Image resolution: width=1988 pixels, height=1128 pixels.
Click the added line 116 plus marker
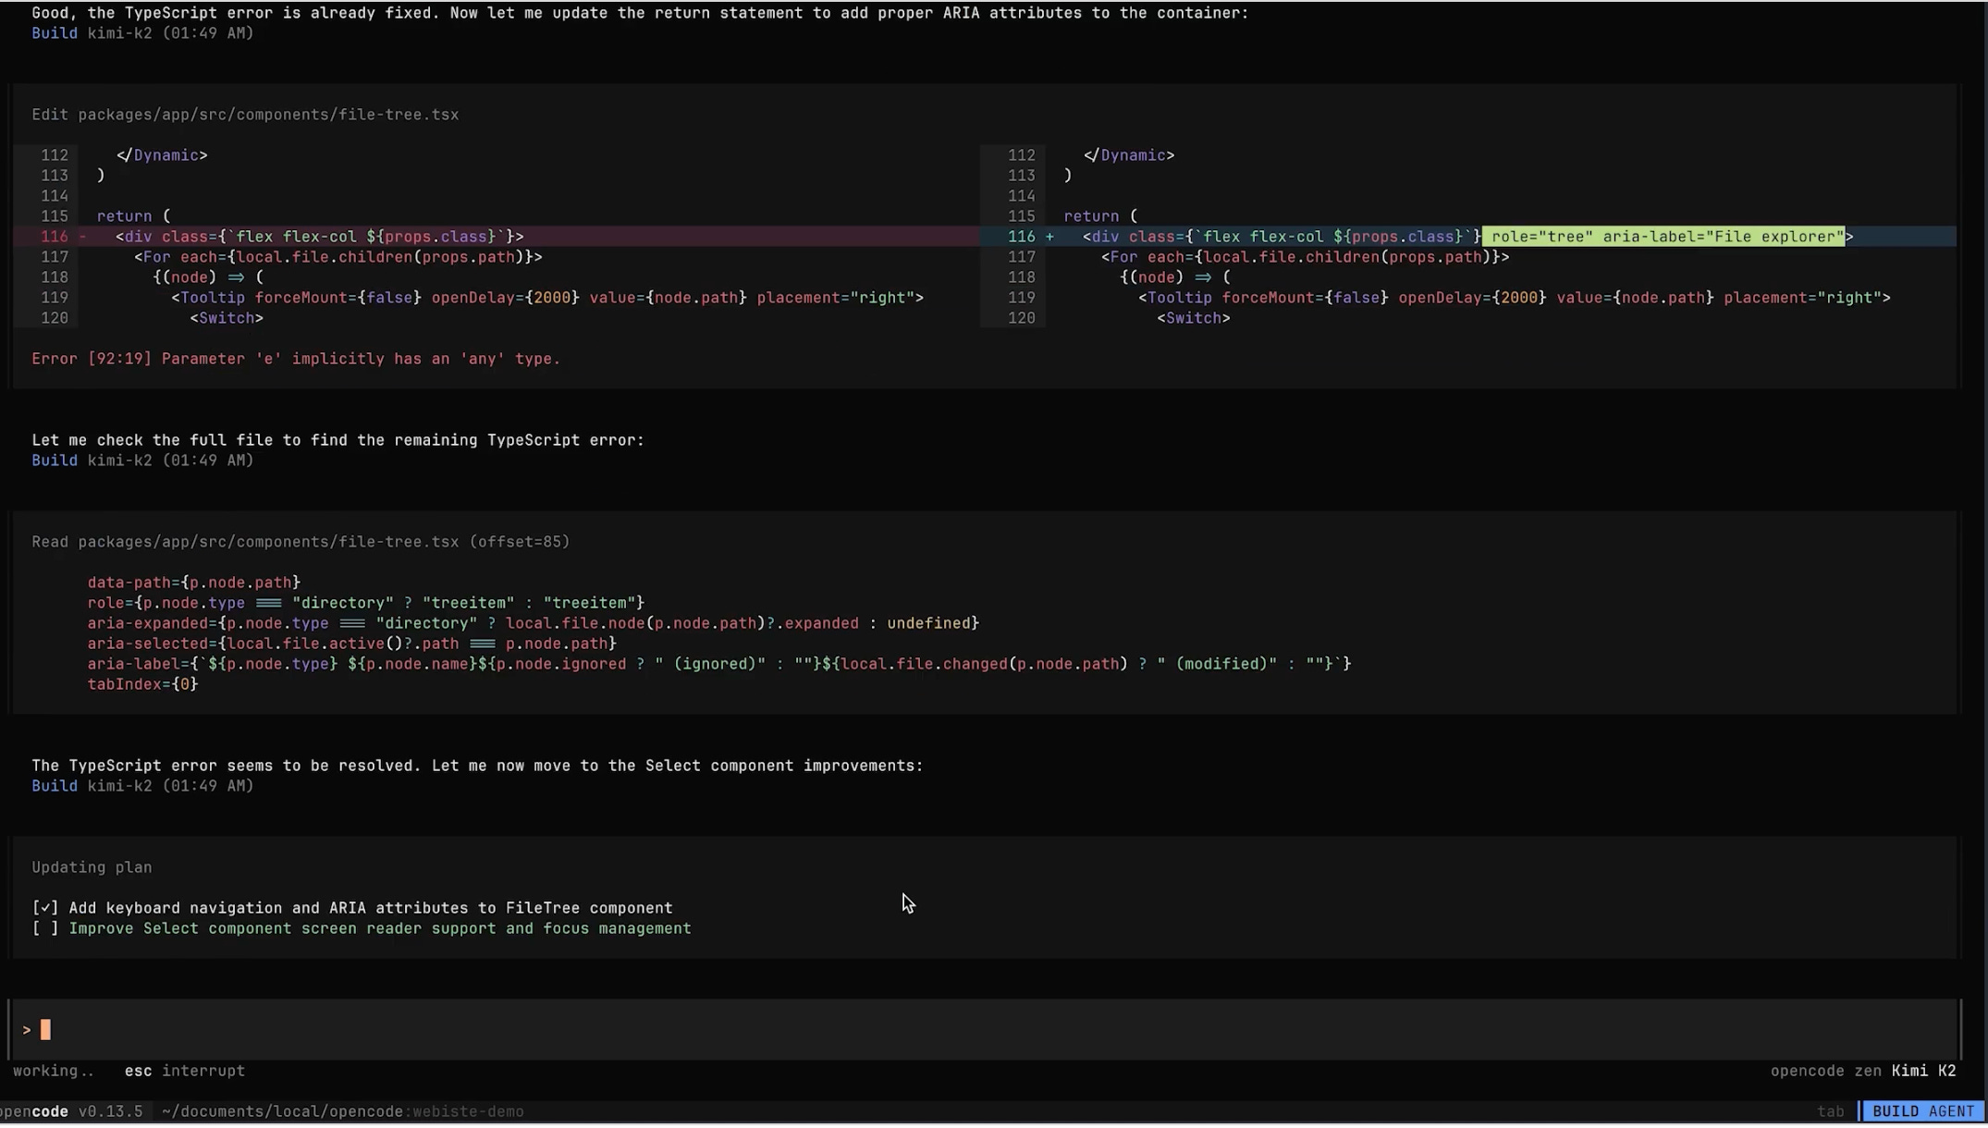pyautogui.click(x=1049, y=237)
